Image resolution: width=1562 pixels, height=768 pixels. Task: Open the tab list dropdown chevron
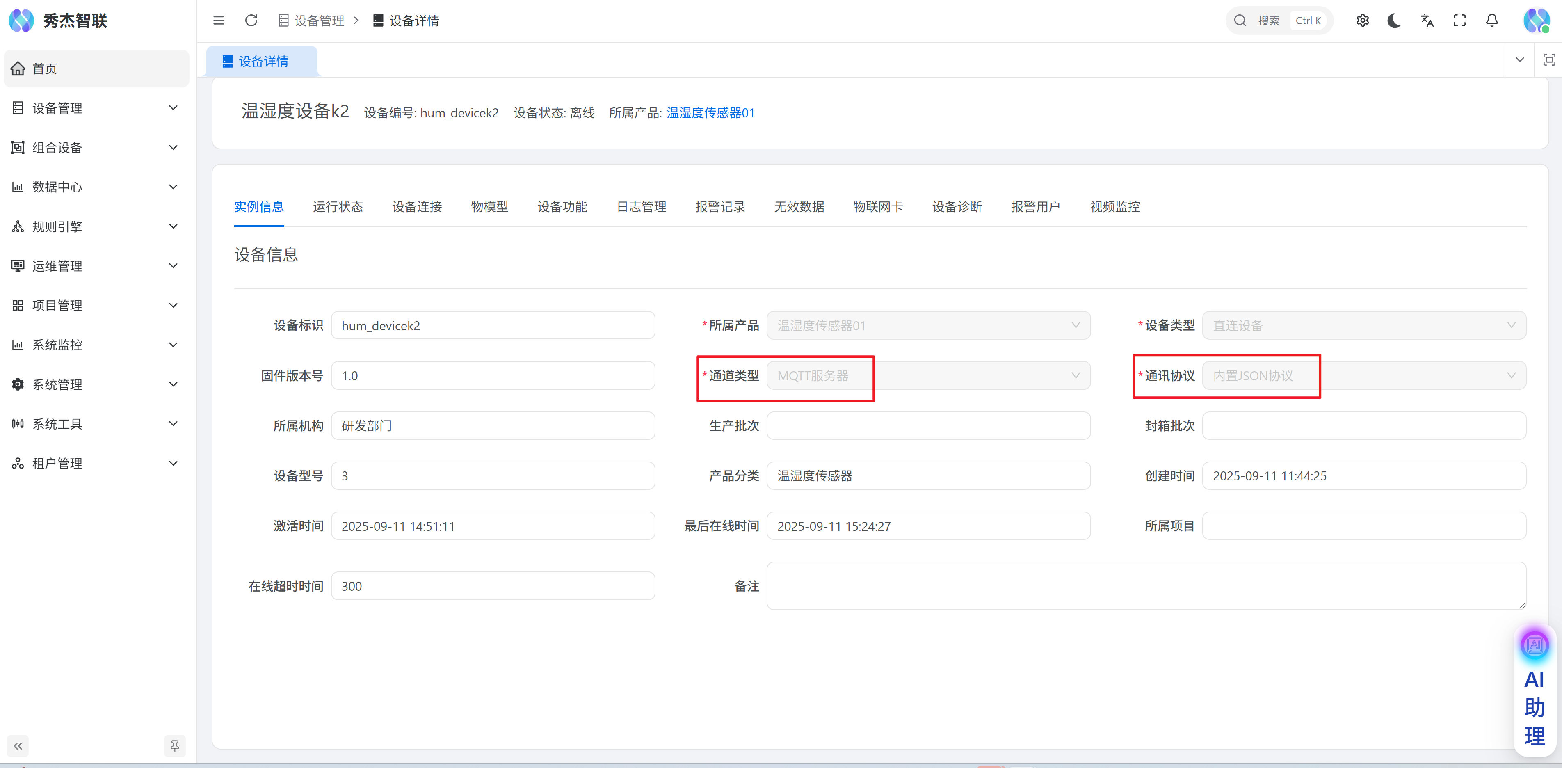(x=1520, y=60)
